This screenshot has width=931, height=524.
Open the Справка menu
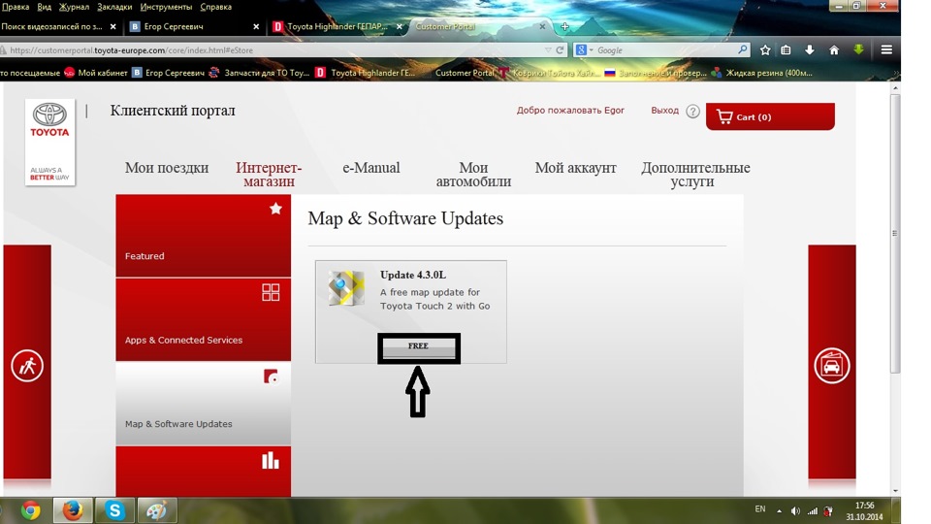point(216,7)
